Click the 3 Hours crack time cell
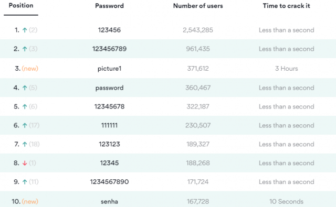 tap(286, 69)
